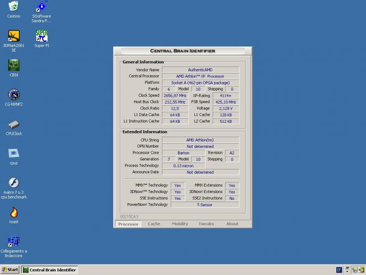Click the 00215CA3 code at window bottom
Viewport: 366px width, 275px height.
[129, 216]
